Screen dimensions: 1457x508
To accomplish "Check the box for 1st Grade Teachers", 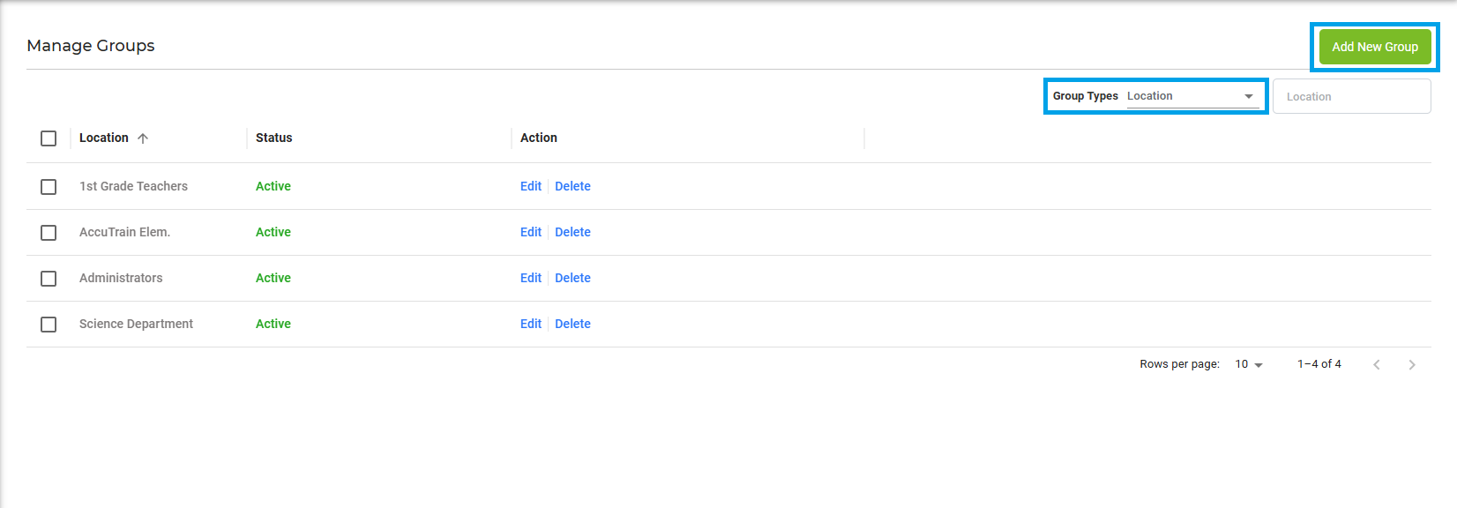I will [49, 187].
